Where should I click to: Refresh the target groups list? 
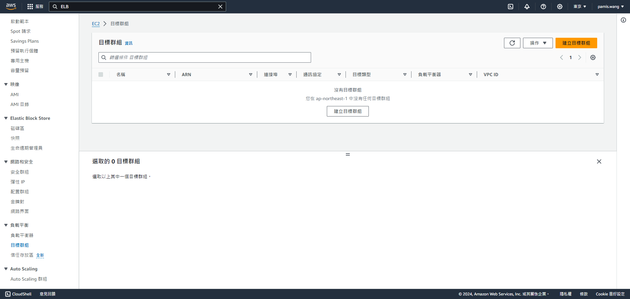click(512, 43)
